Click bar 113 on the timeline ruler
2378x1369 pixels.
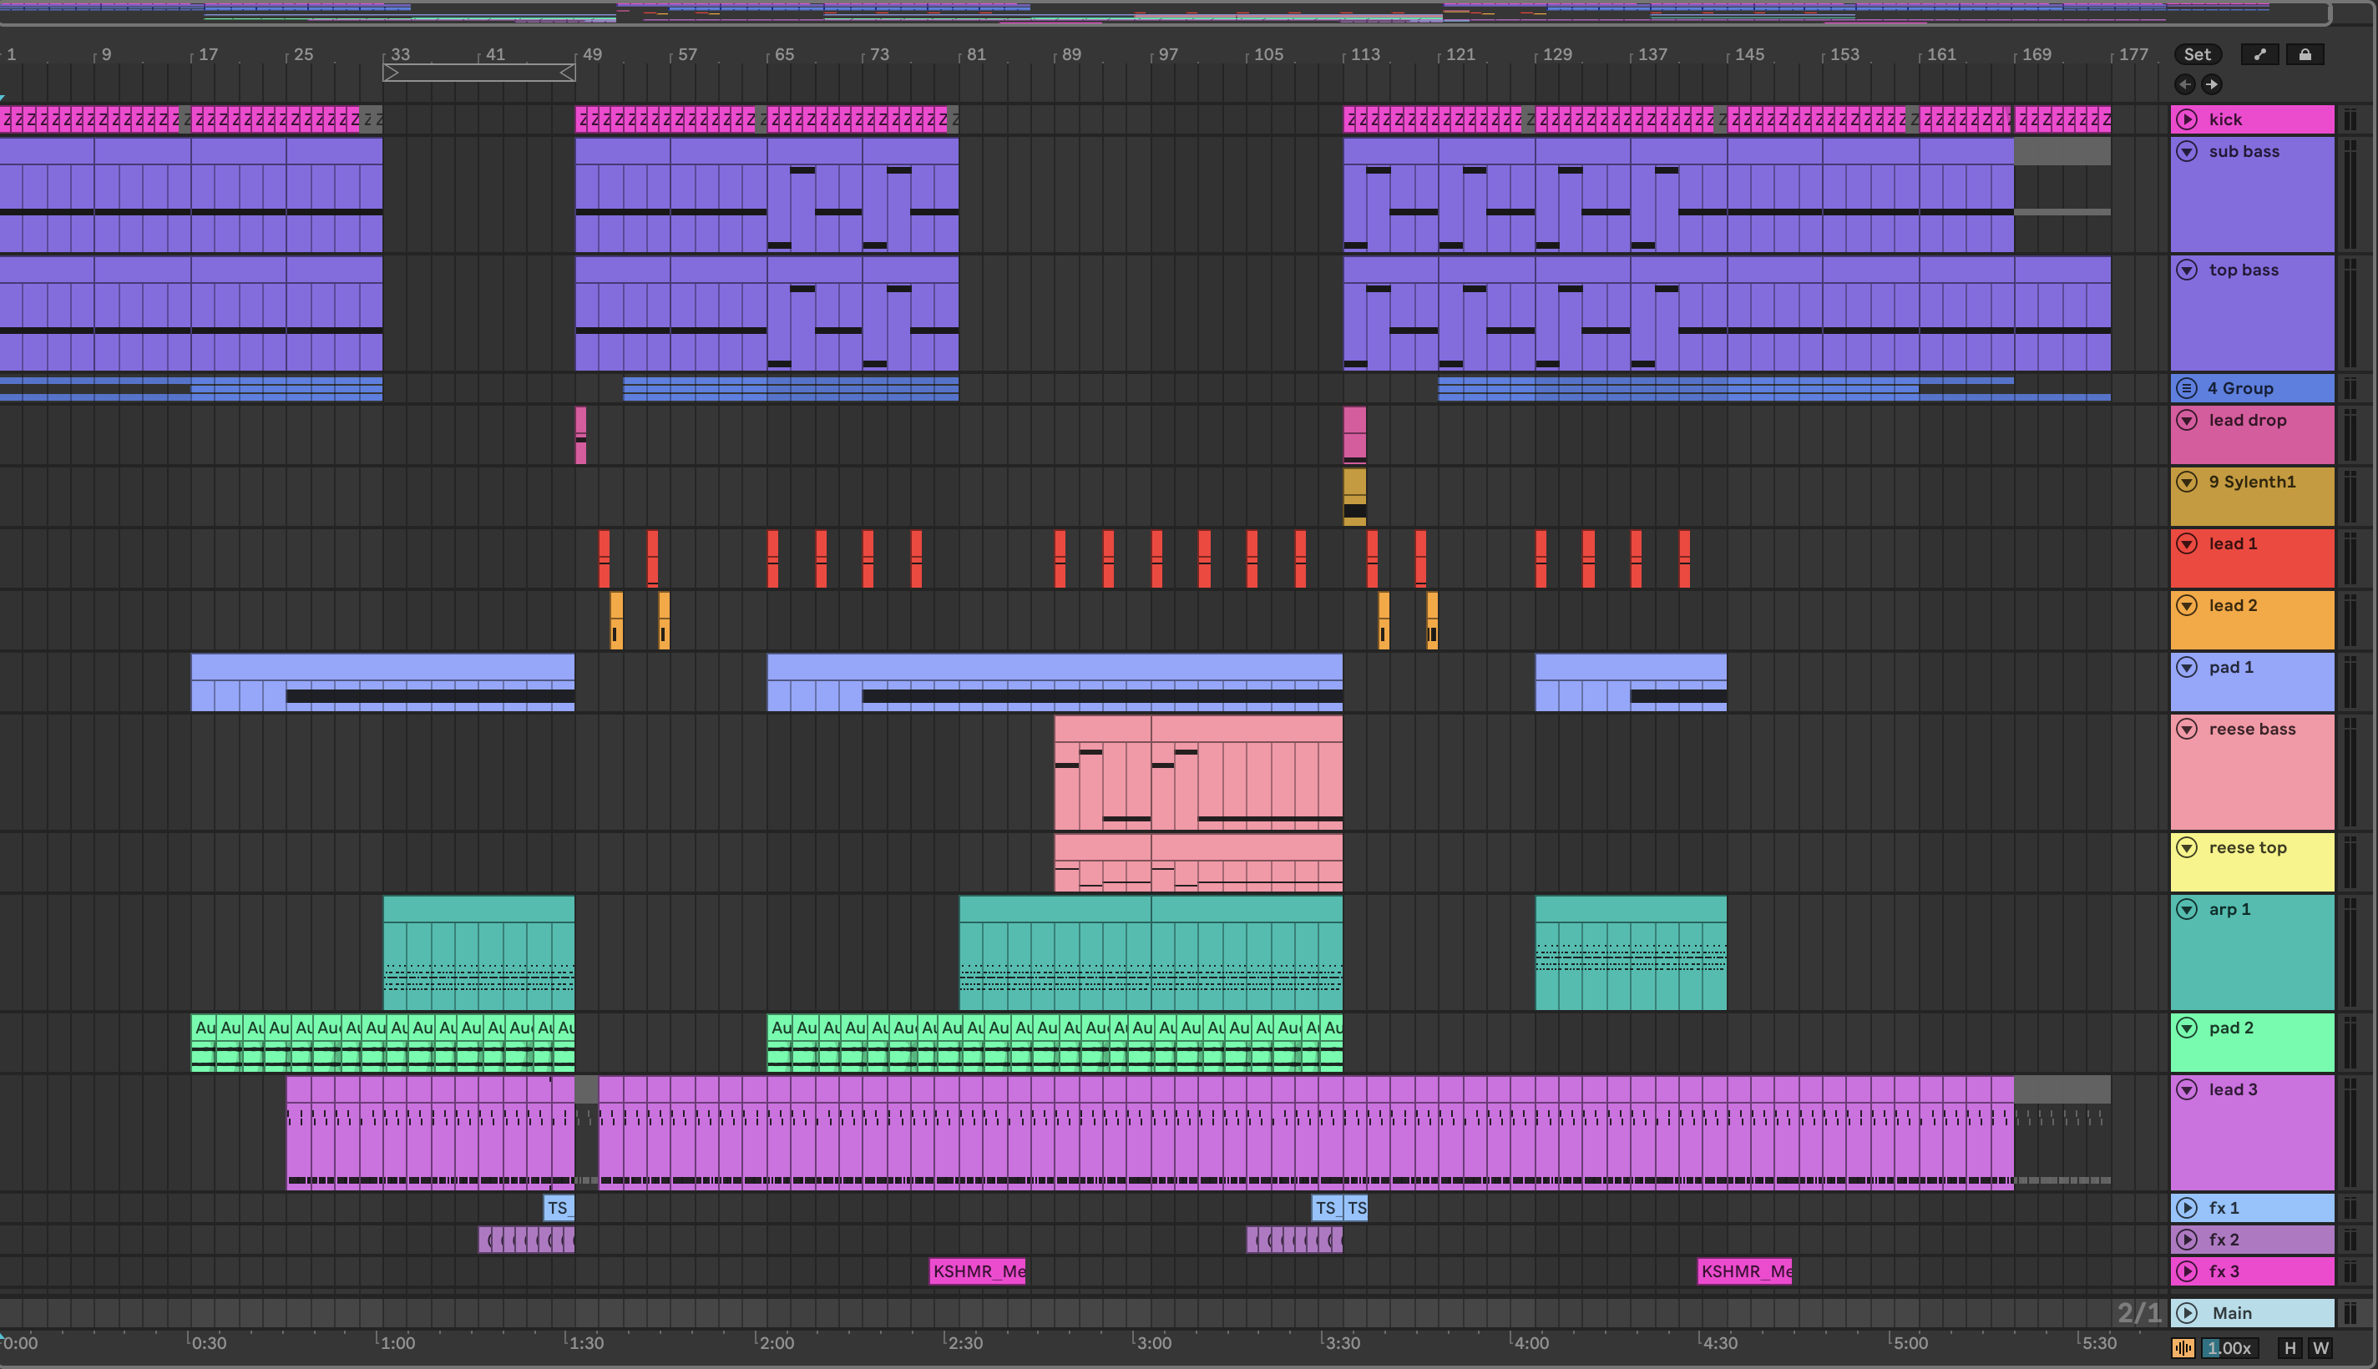pyautogui.click(x=1364, y=54)
